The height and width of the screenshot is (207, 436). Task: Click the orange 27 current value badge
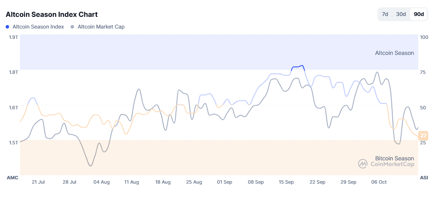[423, 135]
